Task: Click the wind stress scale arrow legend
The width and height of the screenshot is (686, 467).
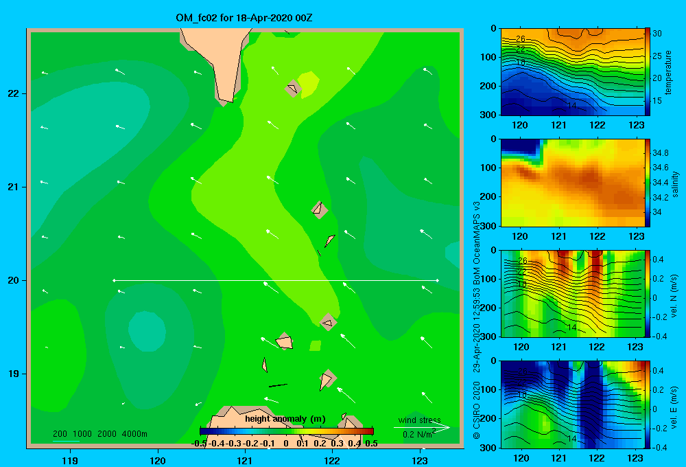Action: tap(422, 427)
